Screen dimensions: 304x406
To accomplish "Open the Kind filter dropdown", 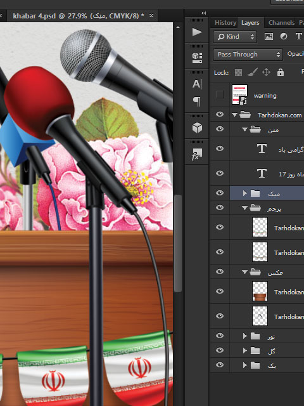I will coord(235,37).
